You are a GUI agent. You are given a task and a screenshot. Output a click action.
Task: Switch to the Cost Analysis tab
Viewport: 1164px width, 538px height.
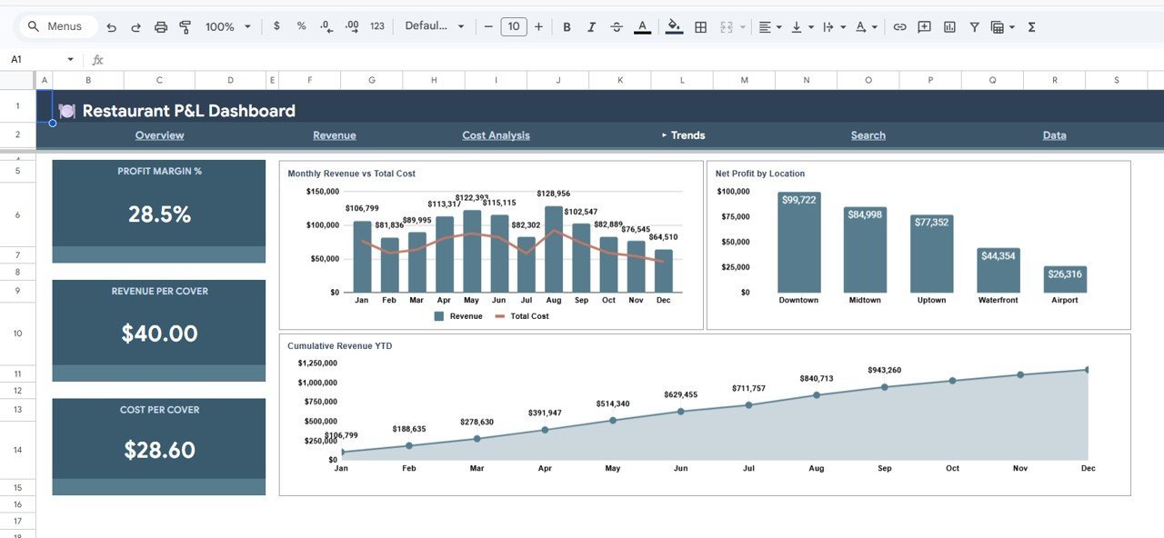coord(496,135)
